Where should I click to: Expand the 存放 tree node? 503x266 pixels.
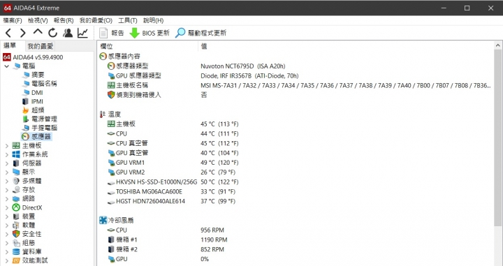(7, 190)
